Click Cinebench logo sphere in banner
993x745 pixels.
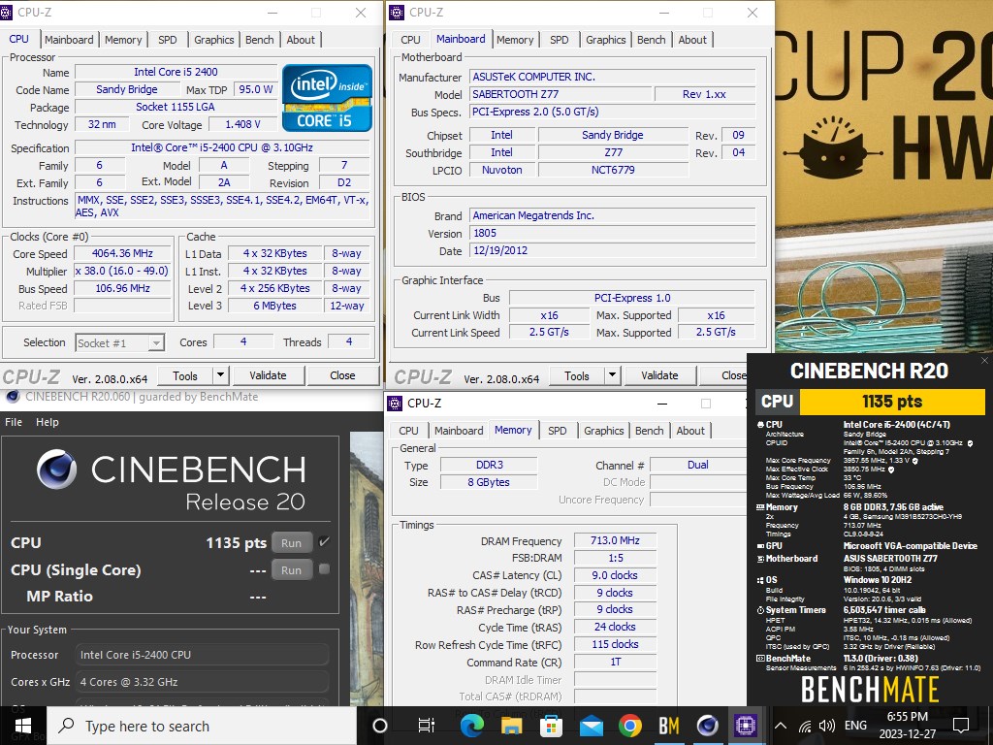56,470
